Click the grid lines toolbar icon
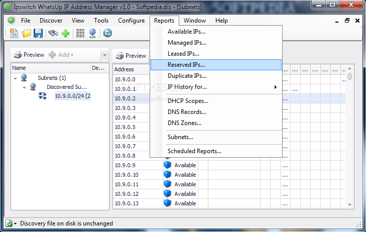This screenshot has width=366, height=232. [80, 33]
